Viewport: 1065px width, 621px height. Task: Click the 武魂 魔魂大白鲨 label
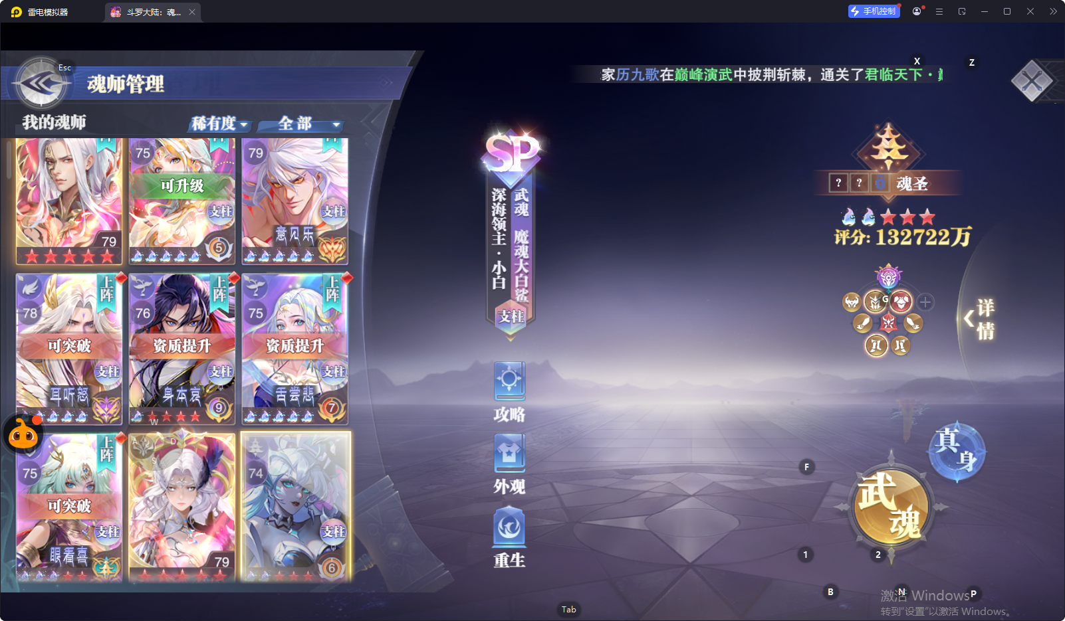(x=521, y=244)
